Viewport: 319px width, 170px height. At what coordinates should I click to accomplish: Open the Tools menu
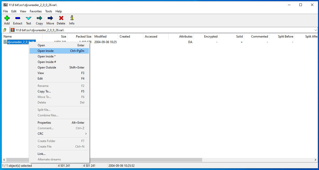pos(48,11)
